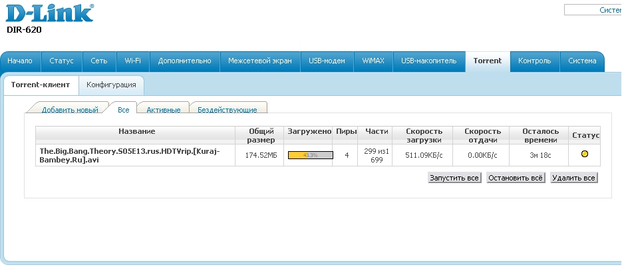Click the torrent download progress bar
This screenshot has height=267, width=622.
click(x=310, y=155)
